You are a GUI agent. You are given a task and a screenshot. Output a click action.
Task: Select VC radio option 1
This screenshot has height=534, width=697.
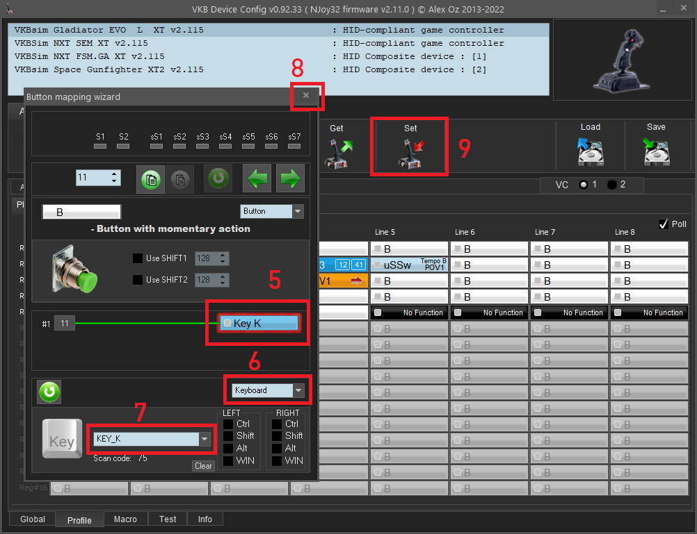click(584, 185)
